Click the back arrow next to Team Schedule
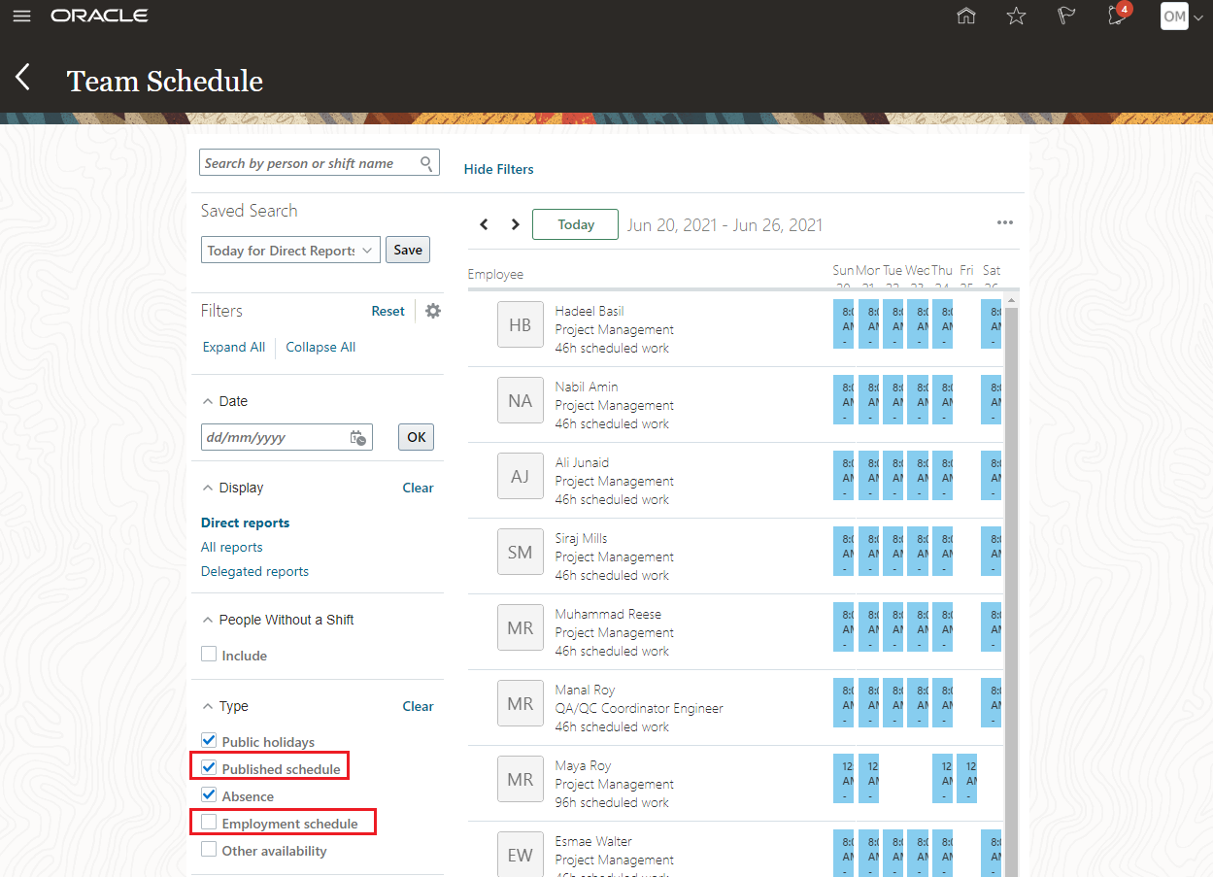Image resolution: width=1213 pixels, height=877 pixels. [21, 76]
